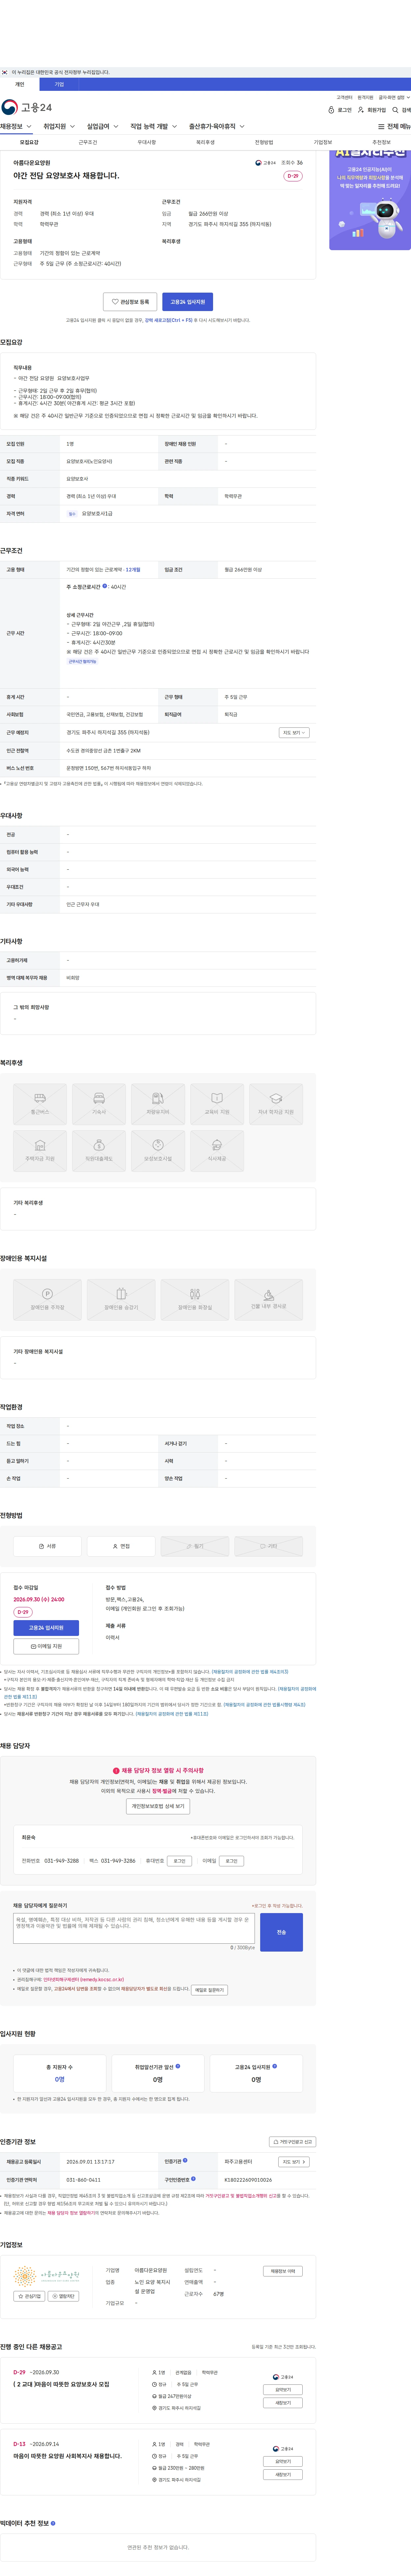
Task: Open the 고객센터 link
Action: (344, 97)
